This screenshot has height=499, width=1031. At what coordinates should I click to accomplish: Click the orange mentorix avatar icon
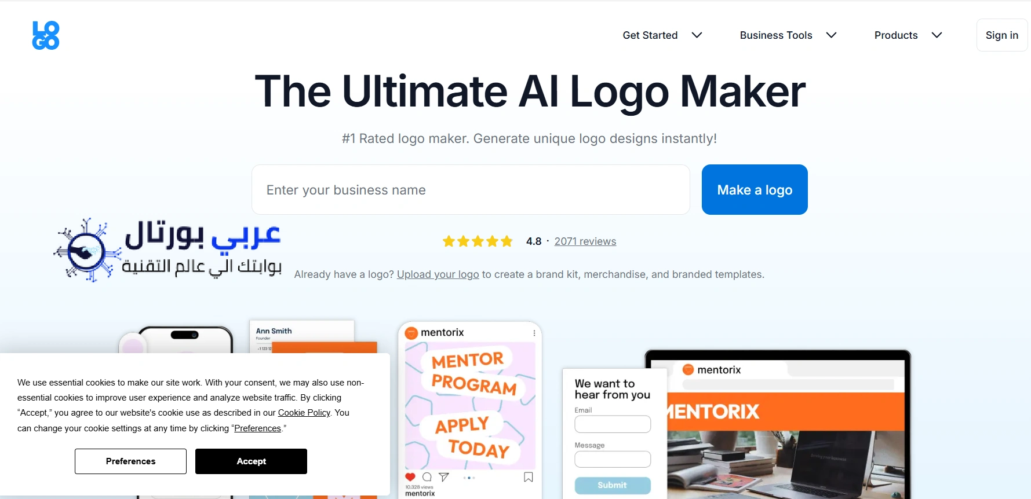(411, 333)
